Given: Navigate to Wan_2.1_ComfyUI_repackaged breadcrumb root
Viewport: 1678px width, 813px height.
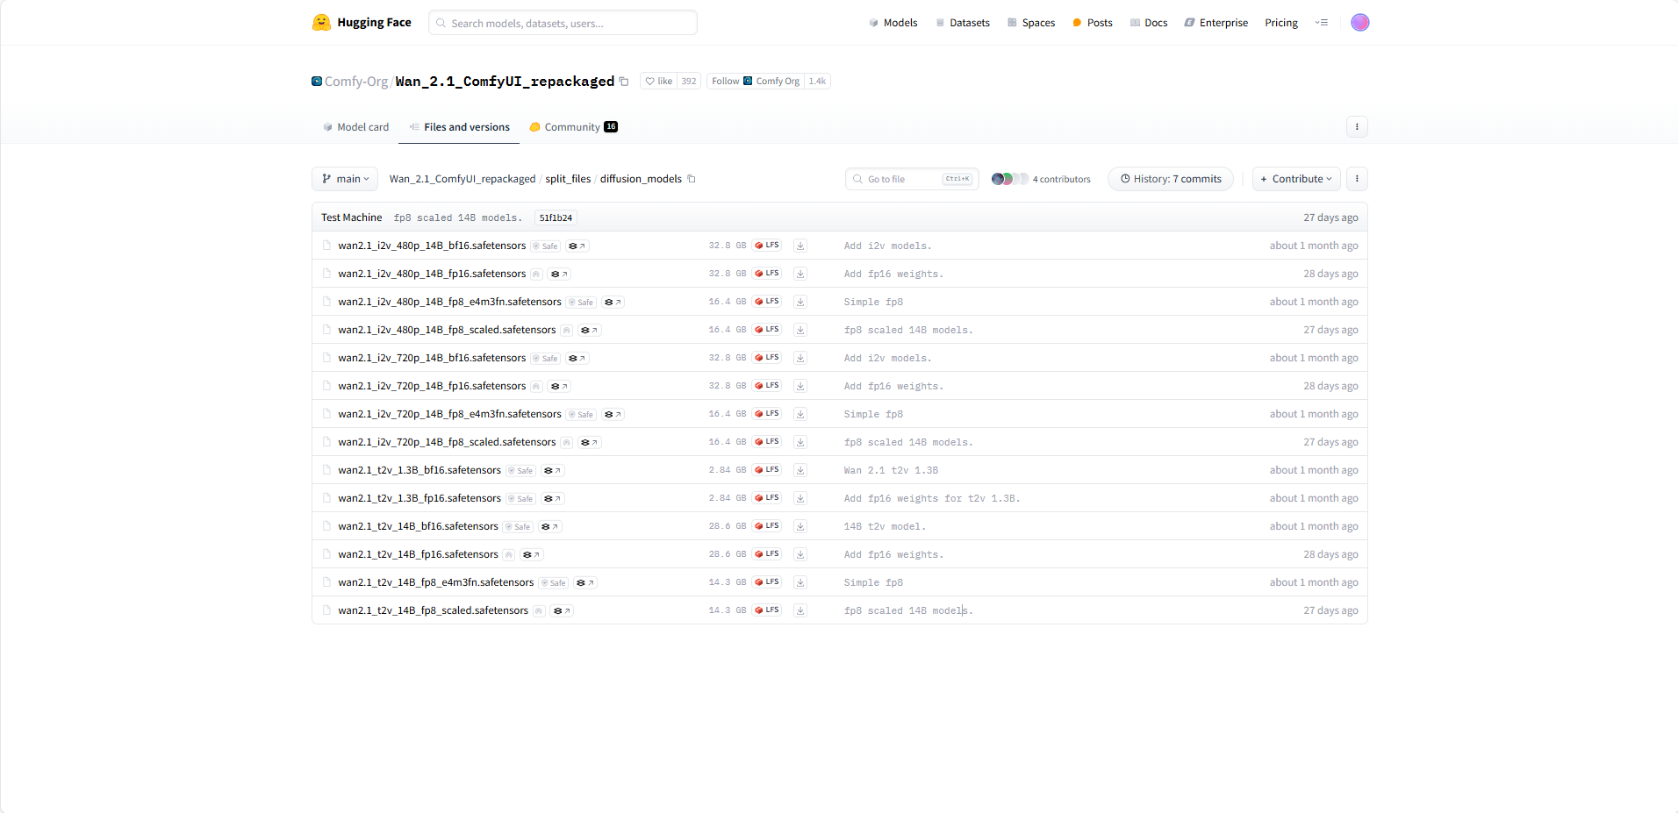Looking at the screenshot, I should tap(463, 179).
